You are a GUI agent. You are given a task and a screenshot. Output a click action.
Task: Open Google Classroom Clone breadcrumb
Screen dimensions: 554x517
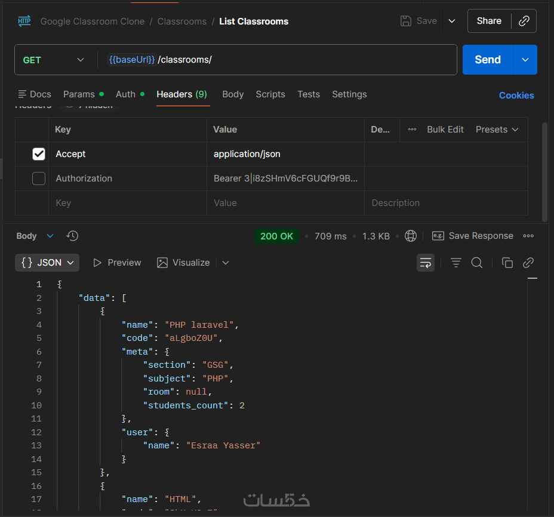pos(92,21)
